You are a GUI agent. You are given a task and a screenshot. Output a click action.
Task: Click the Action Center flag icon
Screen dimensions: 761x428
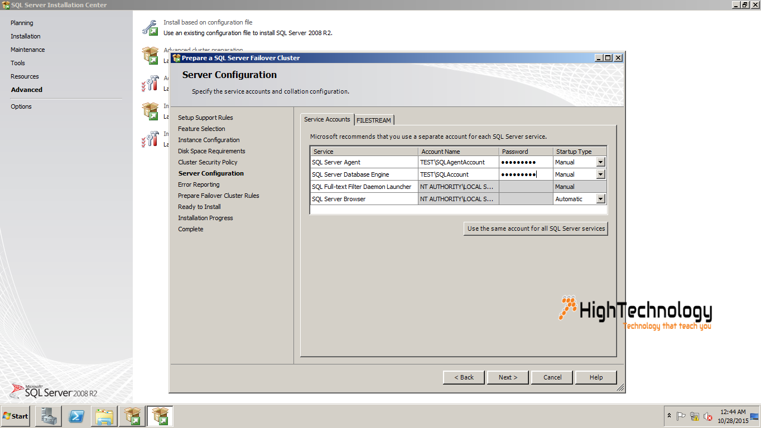click(681, 416)
